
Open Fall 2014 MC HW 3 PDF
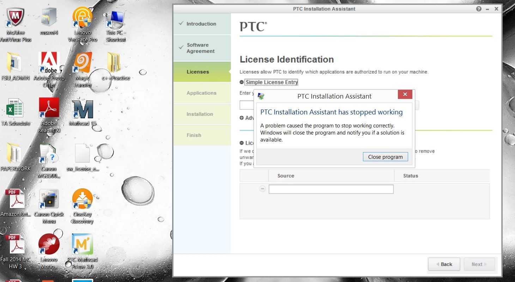15,244
